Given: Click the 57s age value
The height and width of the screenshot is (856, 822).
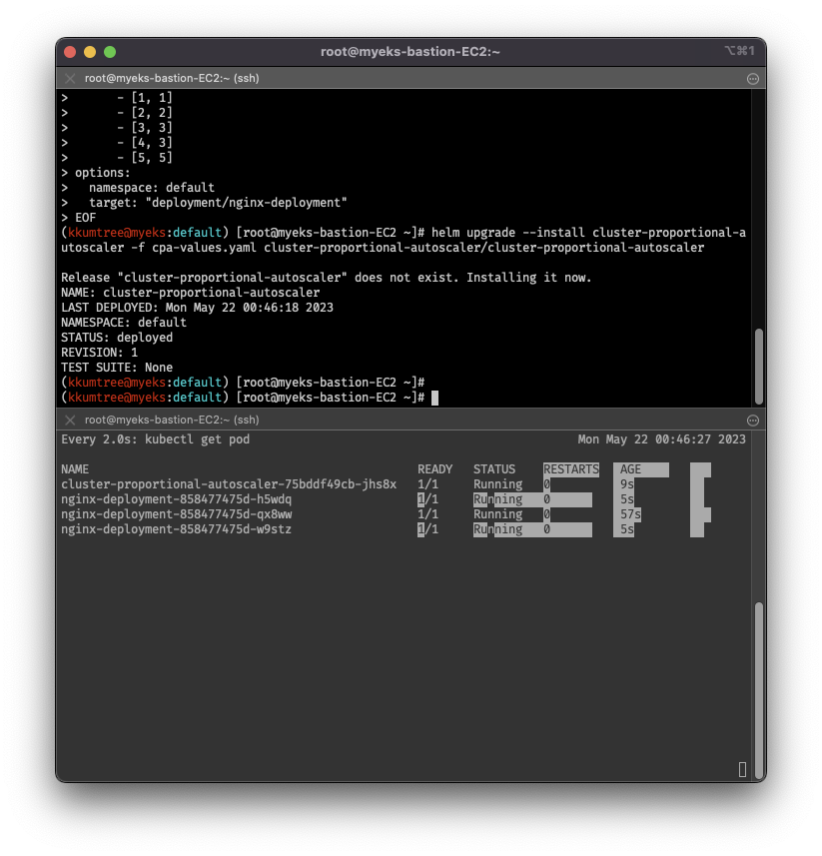Looking at the screenshot, I should [630, 514].
